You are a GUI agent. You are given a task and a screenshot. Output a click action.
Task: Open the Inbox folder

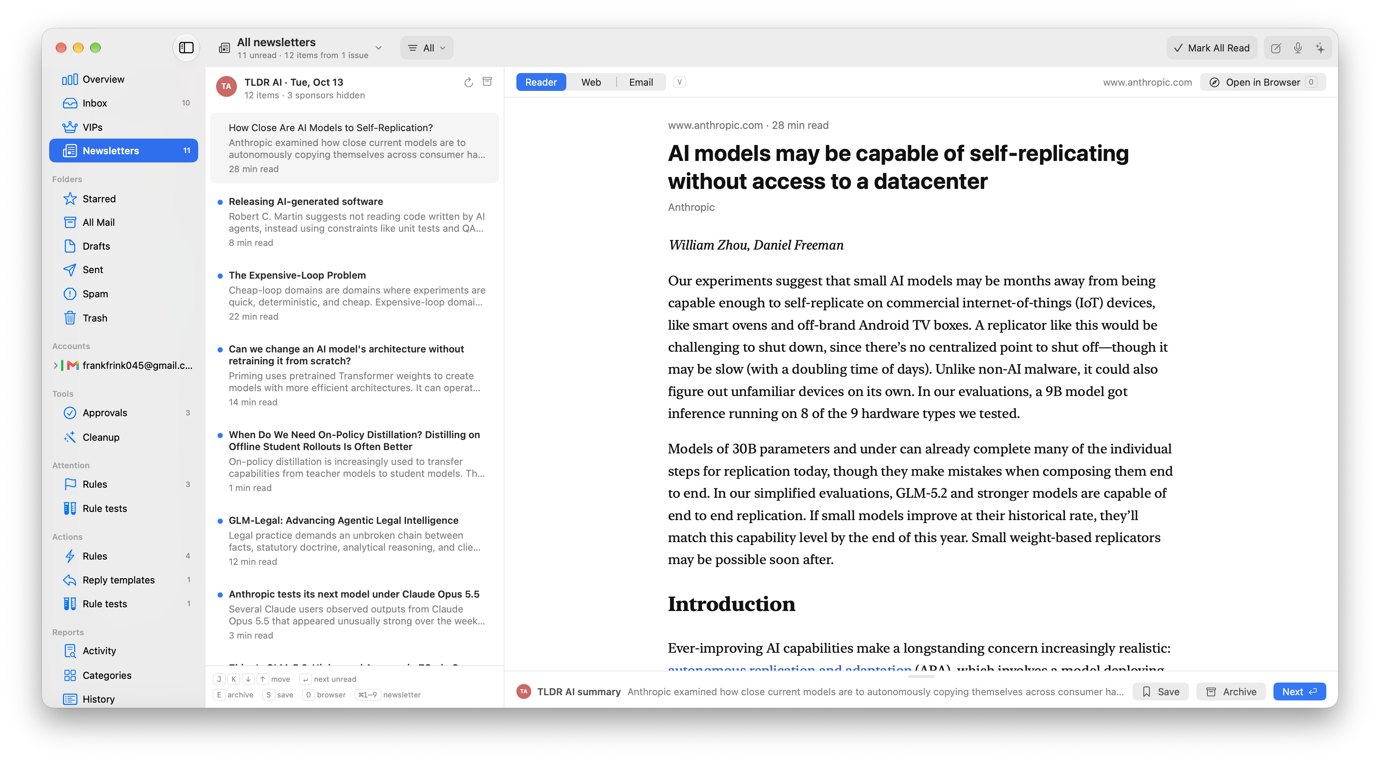(124, 103)
